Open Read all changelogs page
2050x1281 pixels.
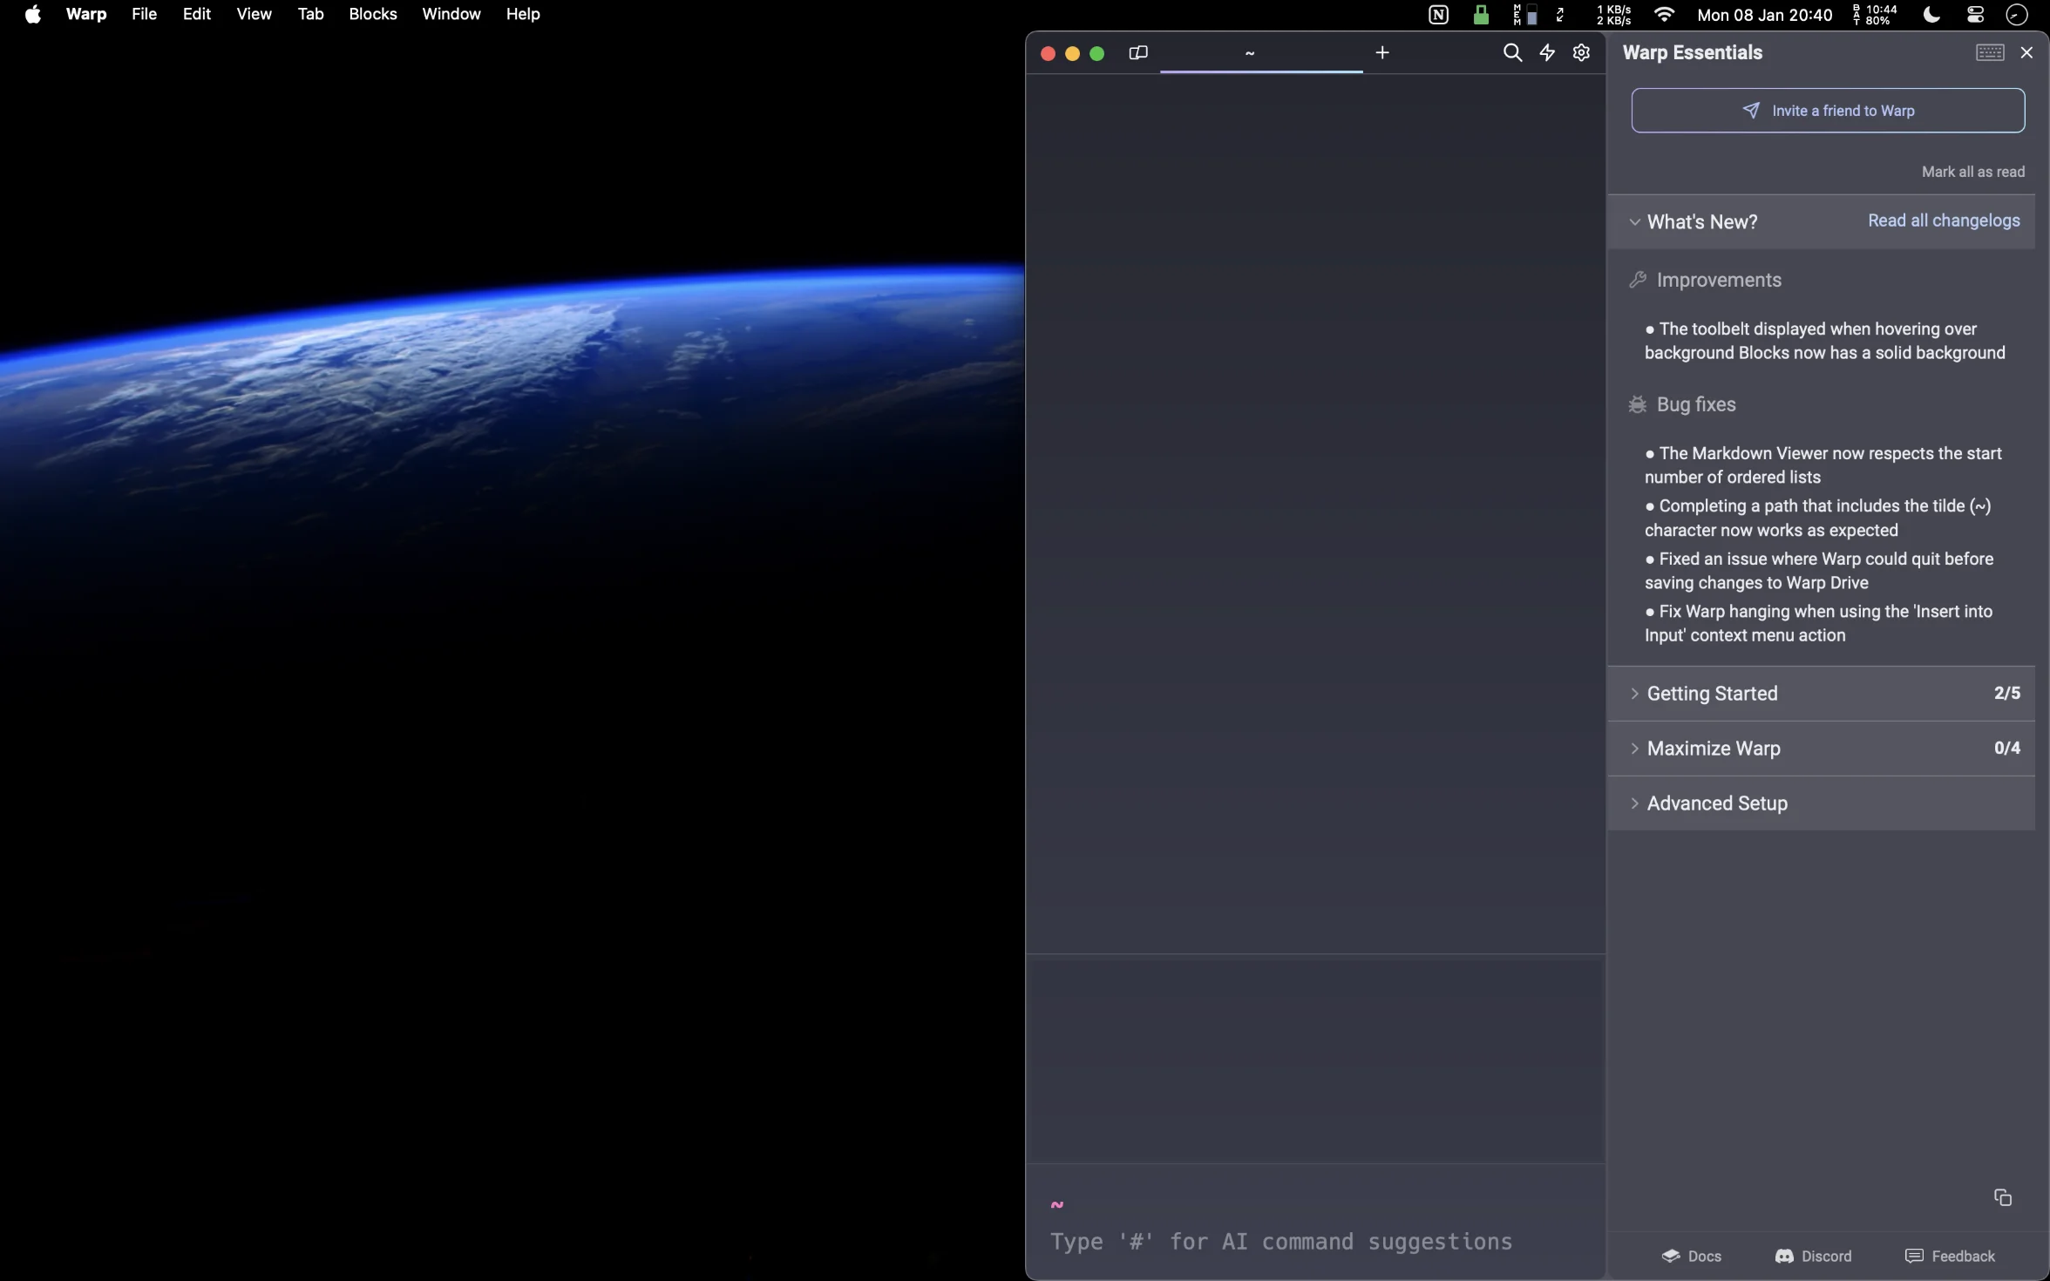1942,220
